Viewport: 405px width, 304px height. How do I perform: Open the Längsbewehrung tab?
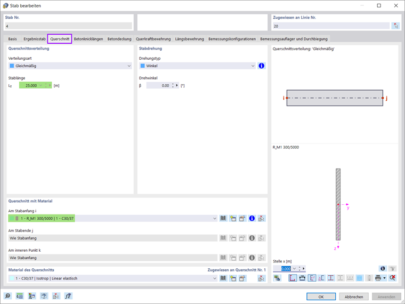click(x=189, y=39)
